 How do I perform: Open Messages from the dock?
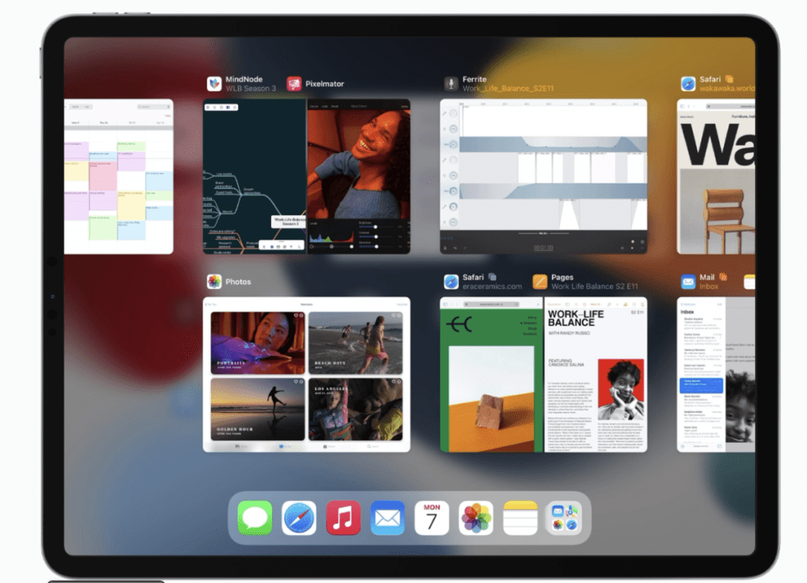(255, 518)
